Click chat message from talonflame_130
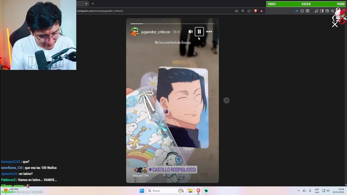The width and height of the screenshot is (347, 195). [x=29, y=168]
